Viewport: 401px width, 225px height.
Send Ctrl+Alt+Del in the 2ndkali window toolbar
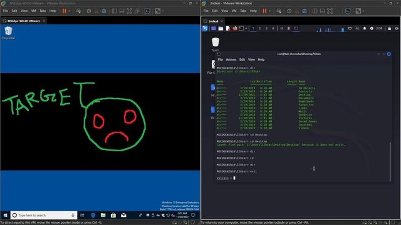coord(279,11)
